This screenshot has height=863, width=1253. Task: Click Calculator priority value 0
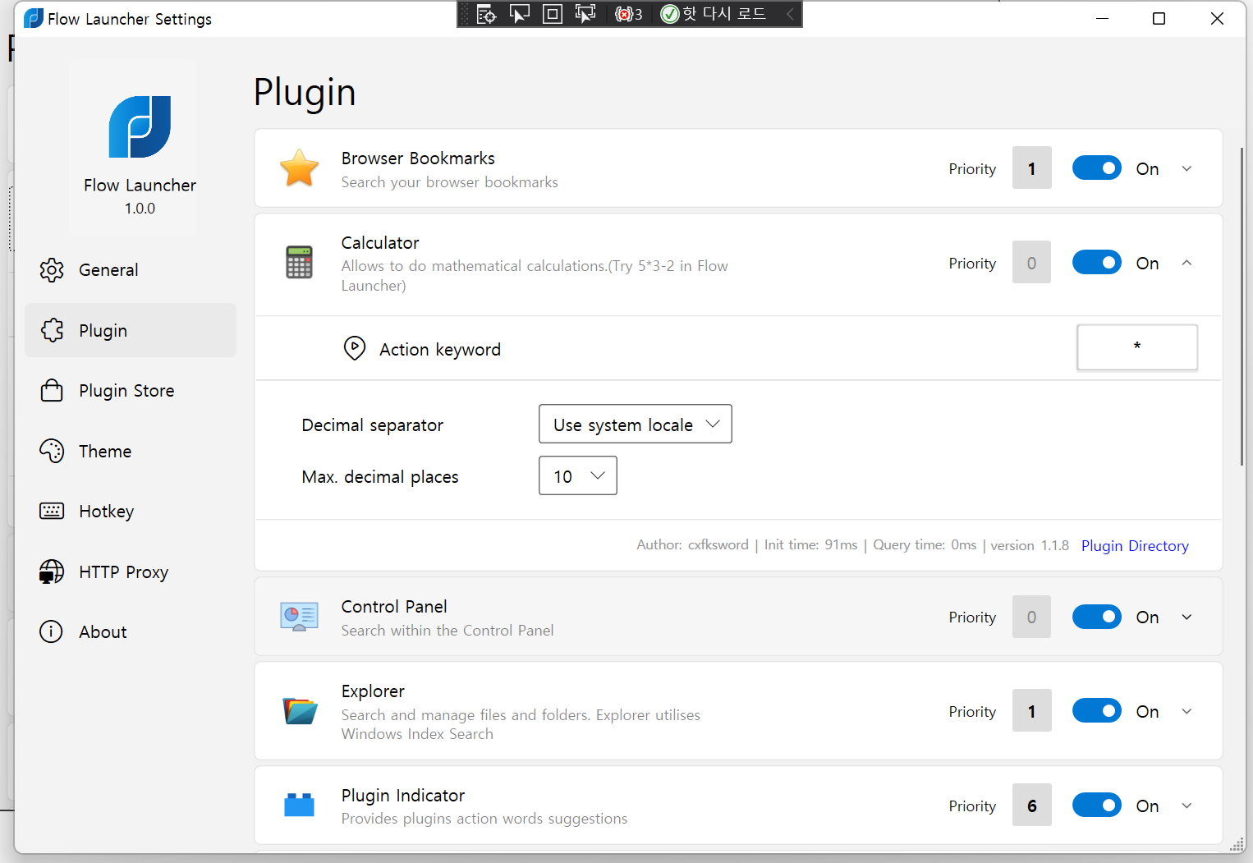tap(1032, 262)
